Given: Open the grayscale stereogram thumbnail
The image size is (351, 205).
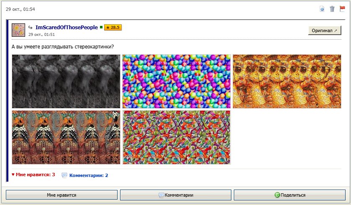Looking at the screenshot, I should tap(66, 81).
